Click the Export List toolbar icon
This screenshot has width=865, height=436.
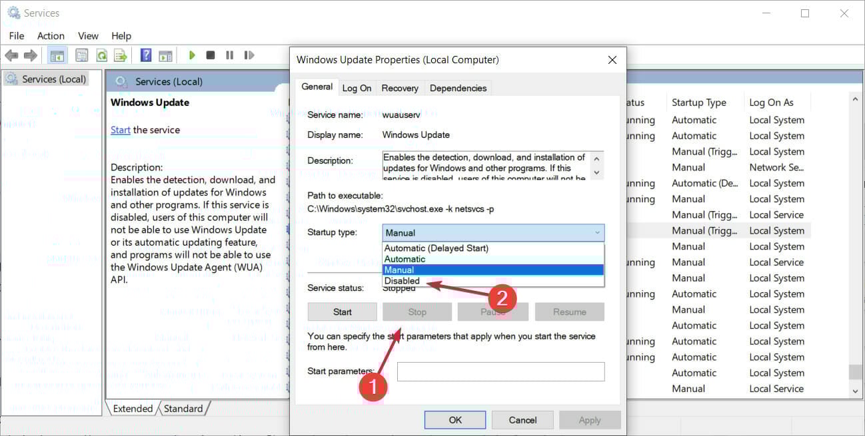pyautogui.click(x=121, y=55)
